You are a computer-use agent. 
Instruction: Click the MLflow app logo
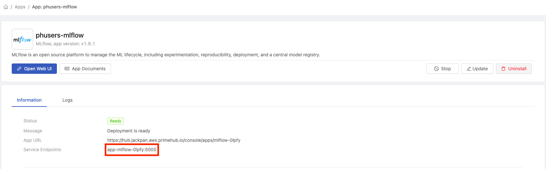(22, 39)
